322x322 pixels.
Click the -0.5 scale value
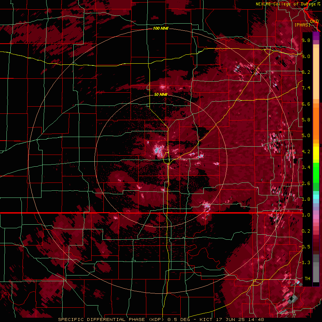(x=304, y=247)
